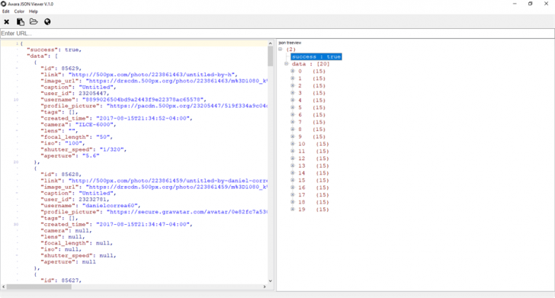Click the "aperture": "5.6" line

[x=70, y=155]
